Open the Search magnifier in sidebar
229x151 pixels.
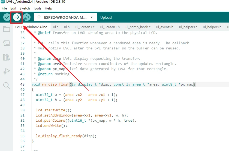[x=7, y=85]
